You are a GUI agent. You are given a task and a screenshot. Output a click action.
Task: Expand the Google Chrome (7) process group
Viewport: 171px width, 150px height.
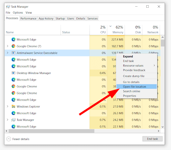(7, 46)
